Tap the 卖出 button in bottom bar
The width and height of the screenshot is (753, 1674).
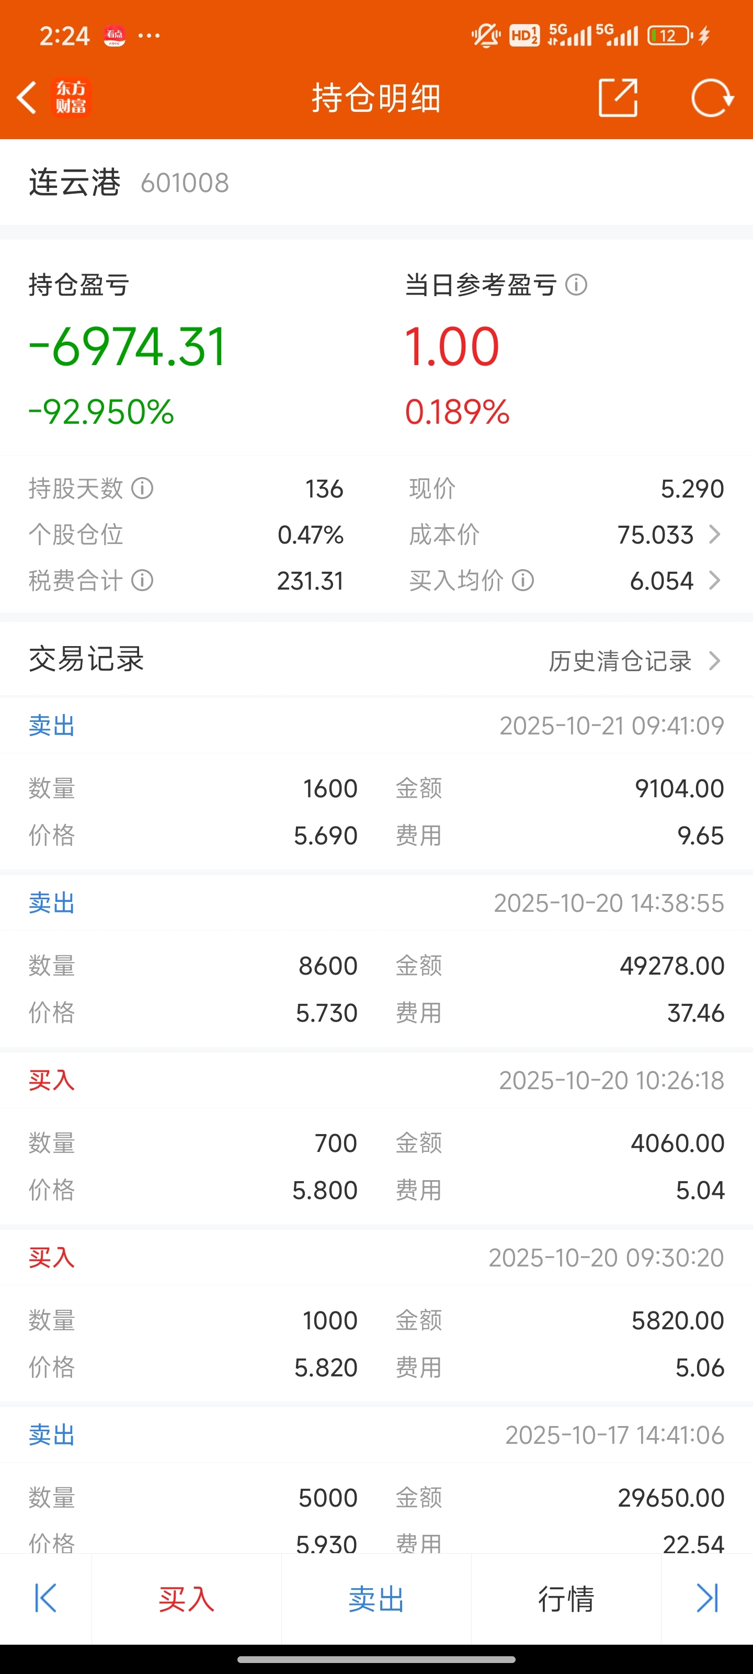click(376, 1598)
